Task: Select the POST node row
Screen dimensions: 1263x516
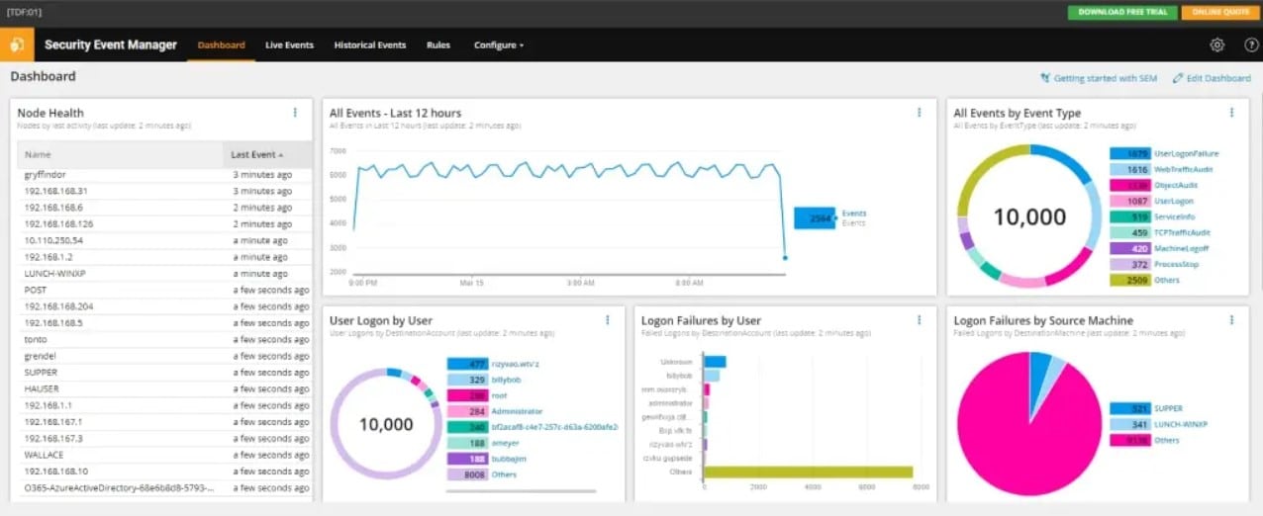Action: [165, 290]
